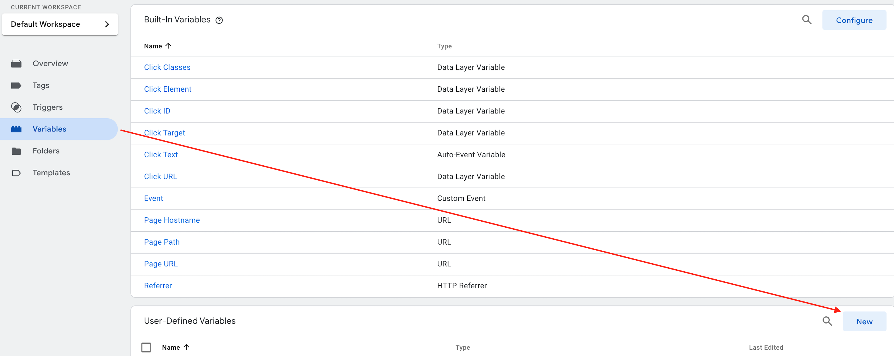Sort user-defined variables by Name arrow

tap(186, 347)
